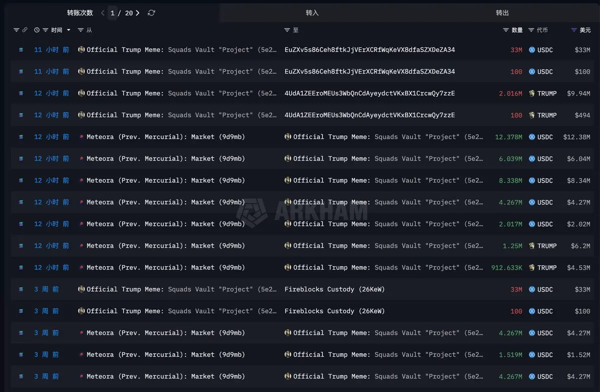Click the Trump Meme avatar in the $494 row
Image resolution: width=600 pixels, height=392 pixels.
81,115
